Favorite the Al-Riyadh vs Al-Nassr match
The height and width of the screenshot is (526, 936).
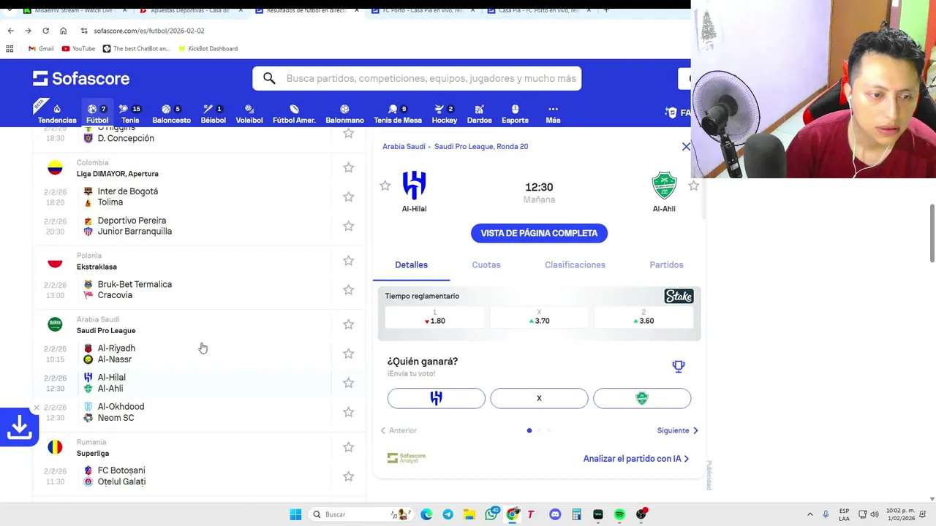[x=348, y=354]
